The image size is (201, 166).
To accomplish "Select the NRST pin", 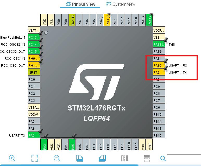I will click(x=34, y=72).
